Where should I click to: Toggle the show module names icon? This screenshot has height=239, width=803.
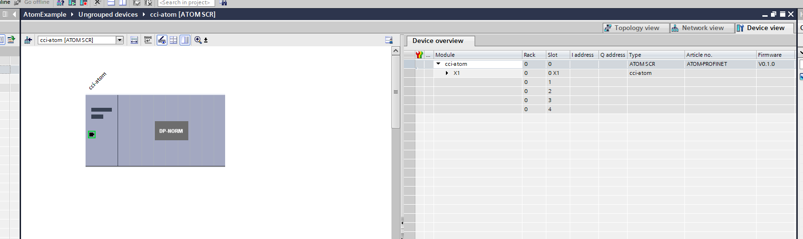[x=148, y=40]
